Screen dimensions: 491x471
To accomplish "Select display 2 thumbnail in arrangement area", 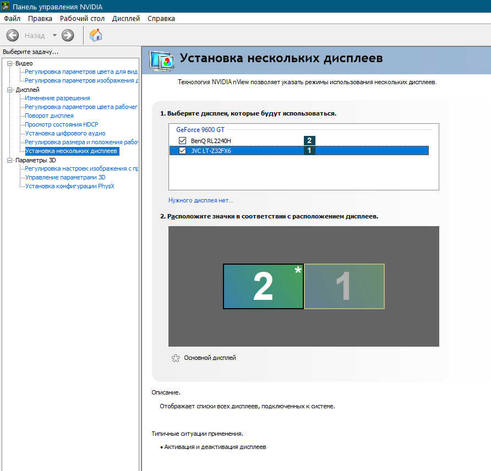I will coord(263,286).
